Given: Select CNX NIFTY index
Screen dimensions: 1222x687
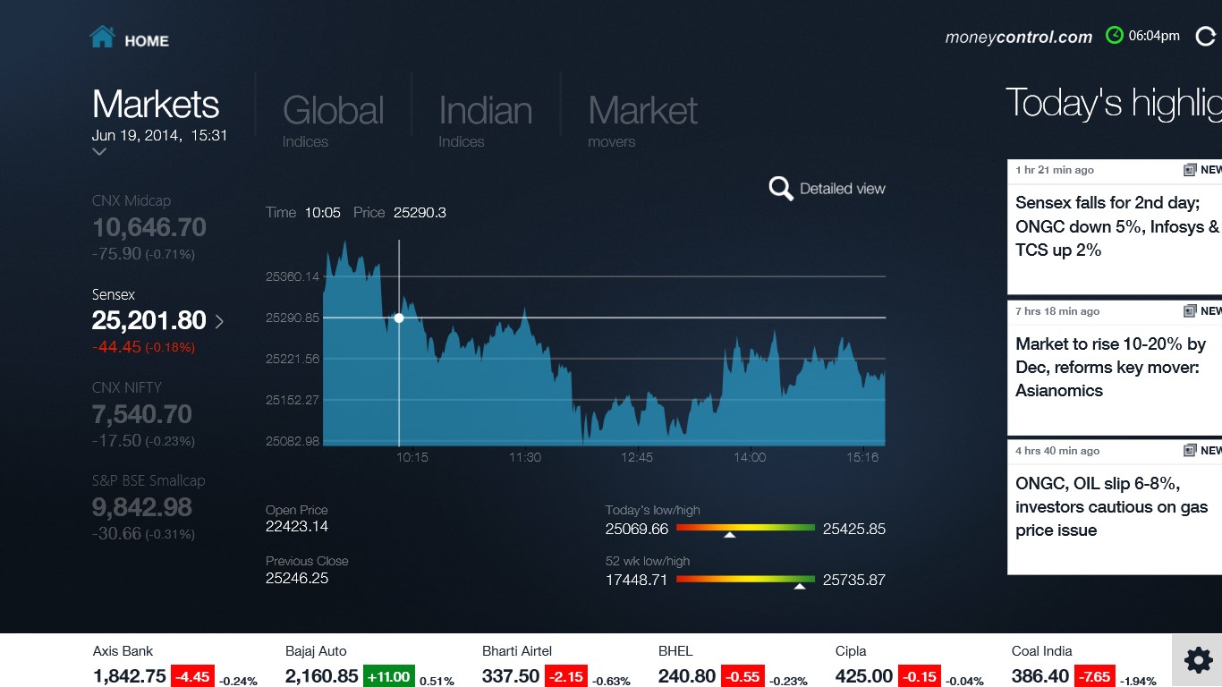Looking at the screenshot, I should pyautogui.click(x=142, y=414).
